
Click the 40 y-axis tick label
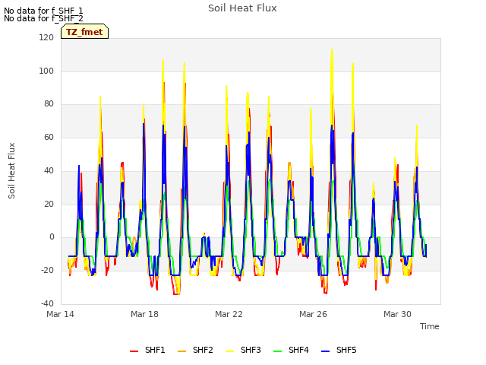pyautogui.click(x=49, y=170)
